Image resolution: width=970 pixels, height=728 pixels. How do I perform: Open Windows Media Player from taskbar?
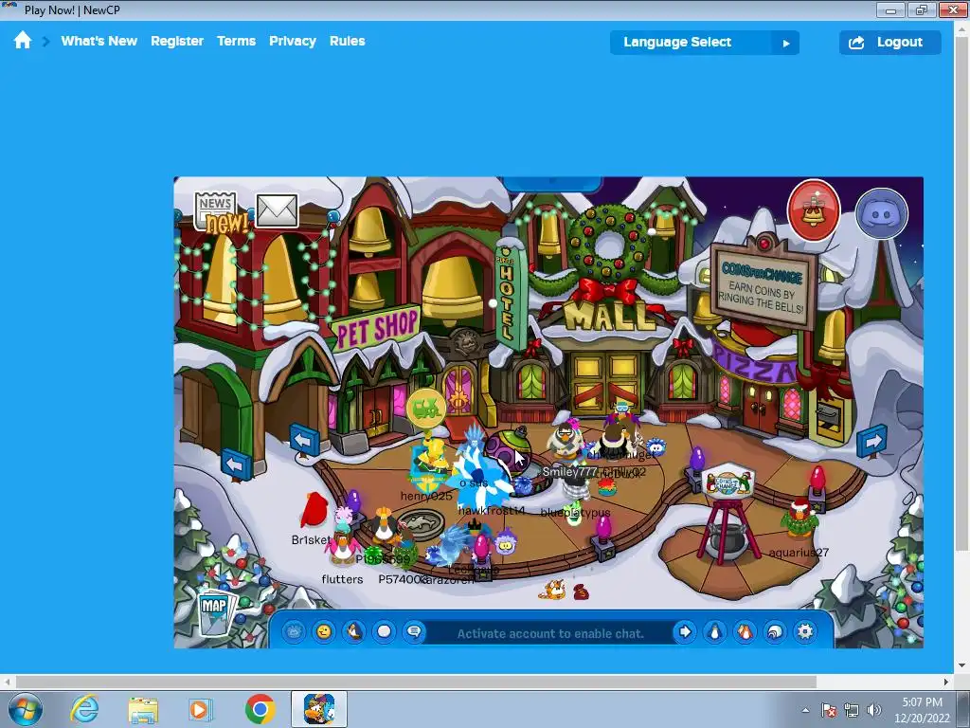point(200,709)
